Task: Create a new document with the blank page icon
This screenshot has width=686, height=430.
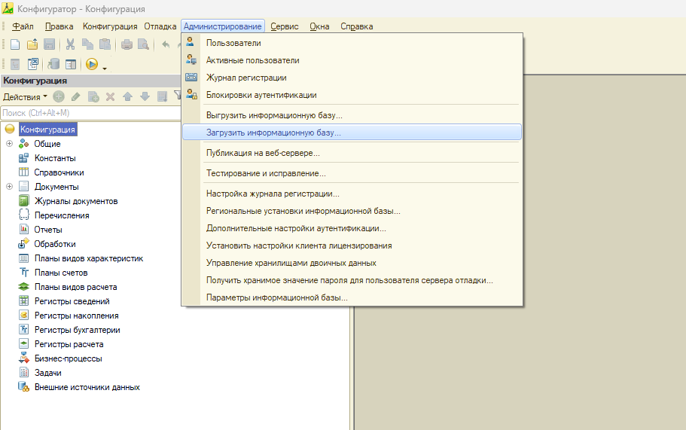Action: 15,44
